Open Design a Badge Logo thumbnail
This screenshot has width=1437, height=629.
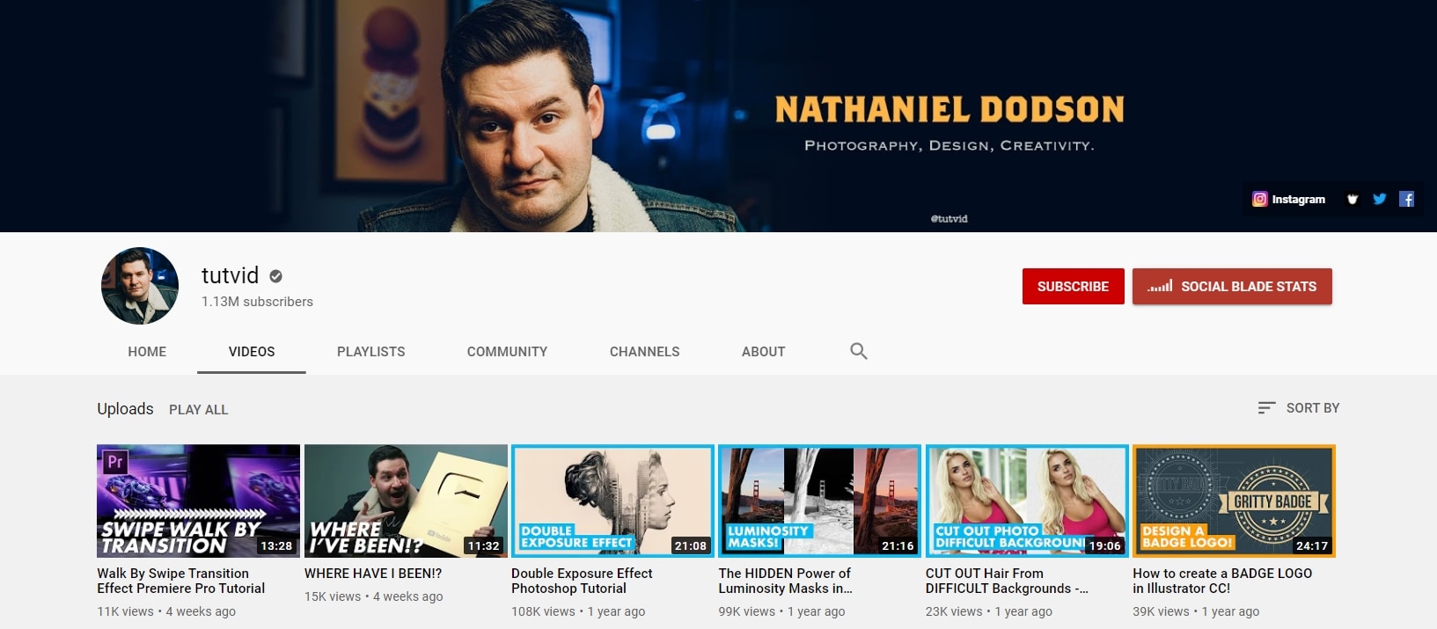tap(1234, 501)
